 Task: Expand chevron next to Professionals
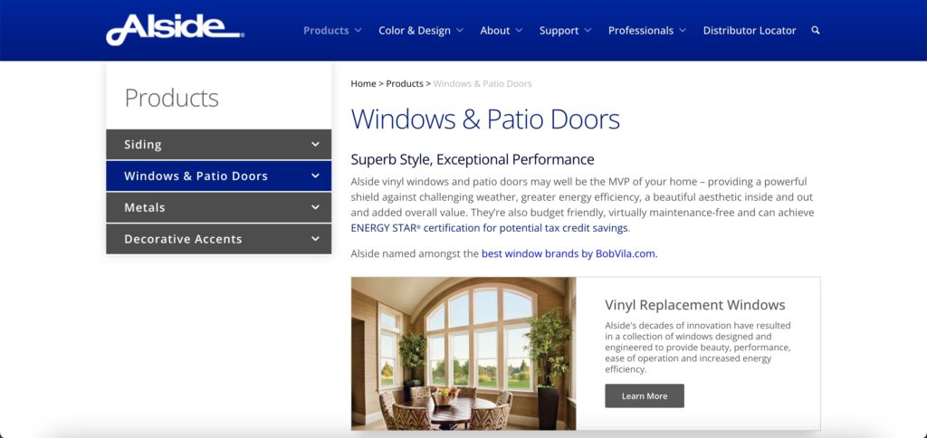[683, 31]
